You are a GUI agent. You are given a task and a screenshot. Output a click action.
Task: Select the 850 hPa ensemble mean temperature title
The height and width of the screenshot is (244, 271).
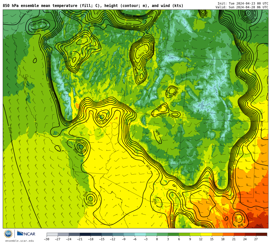(x=93, y=6)
